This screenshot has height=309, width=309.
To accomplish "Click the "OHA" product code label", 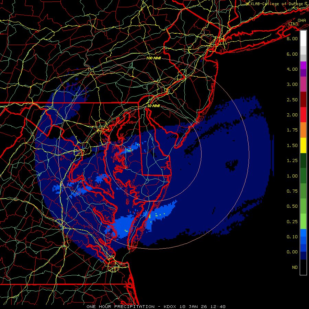I will 302,20.
